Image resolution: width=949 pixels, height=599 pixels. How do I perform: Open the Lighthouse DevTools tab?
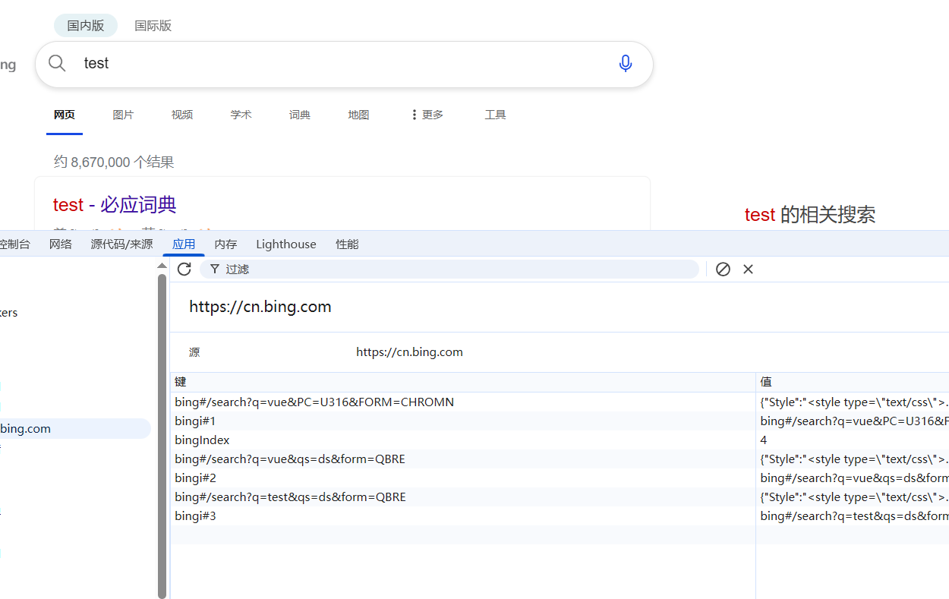286,244
